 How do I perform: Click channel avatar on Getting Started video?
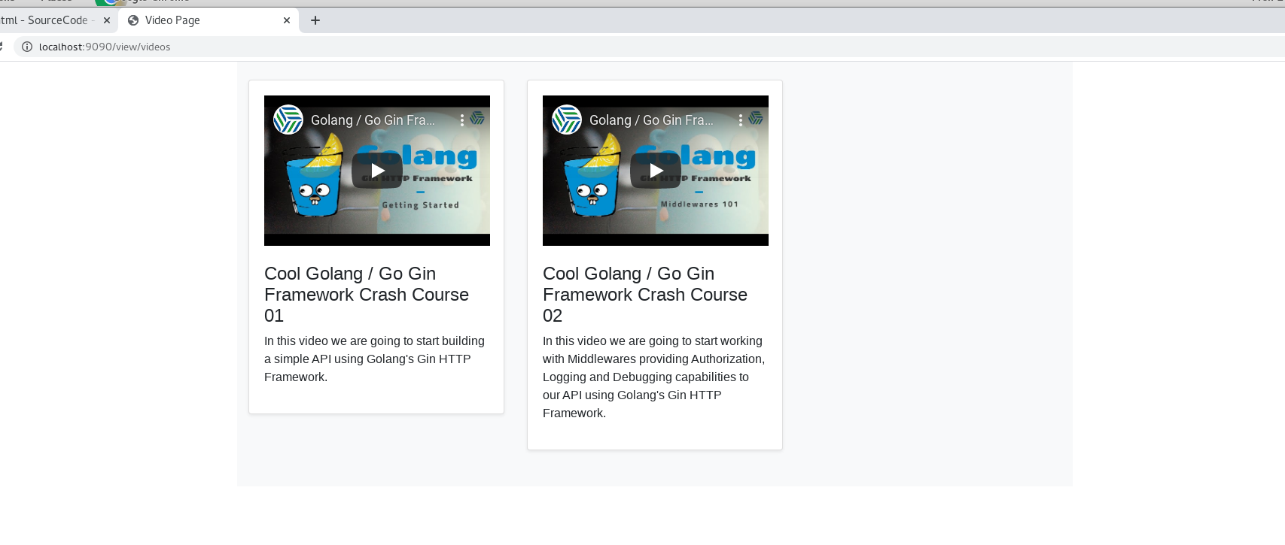(288, 120)
